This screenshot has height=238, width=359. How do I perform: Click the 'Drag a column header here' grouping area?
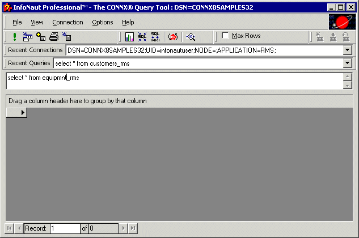179,101
